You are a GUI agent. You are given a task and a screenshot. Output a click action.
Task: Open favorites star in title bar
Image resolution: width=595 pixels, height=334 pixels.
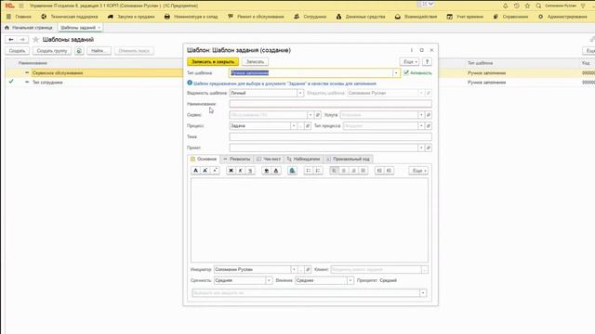click(527, 6)
